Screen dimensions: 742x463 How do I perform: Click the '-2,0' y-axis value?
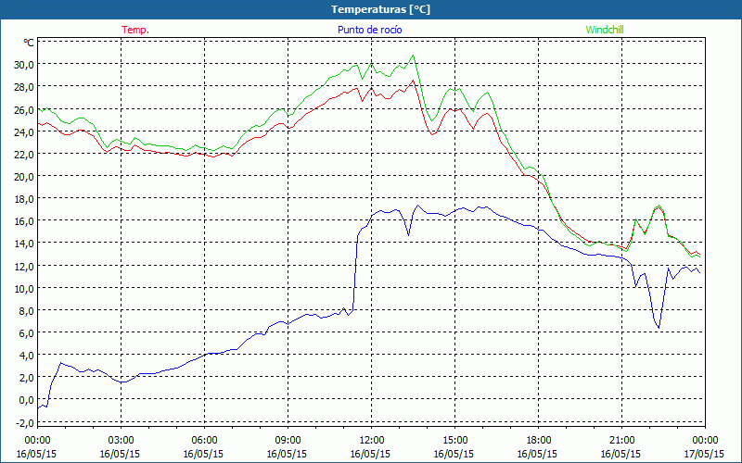pos(25,423)
